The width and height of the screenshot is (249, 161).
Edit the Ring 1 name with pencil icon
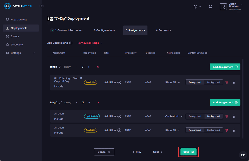tap(60, 67)
